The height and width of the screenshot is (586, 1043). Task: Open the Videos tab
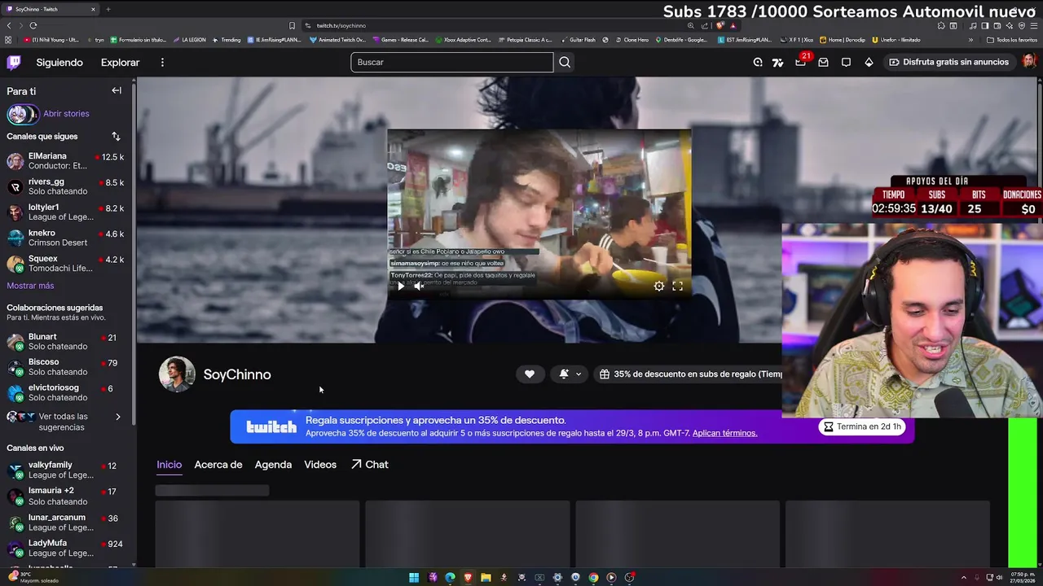[320, 465]
